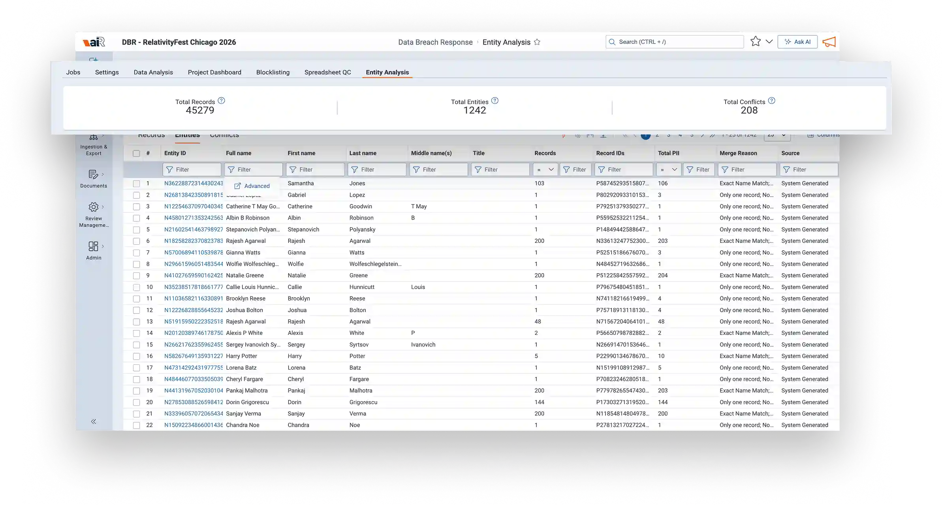Screen dimensions: 942x505
Task: Click the aiR logo icon
Action: point(94,42)
